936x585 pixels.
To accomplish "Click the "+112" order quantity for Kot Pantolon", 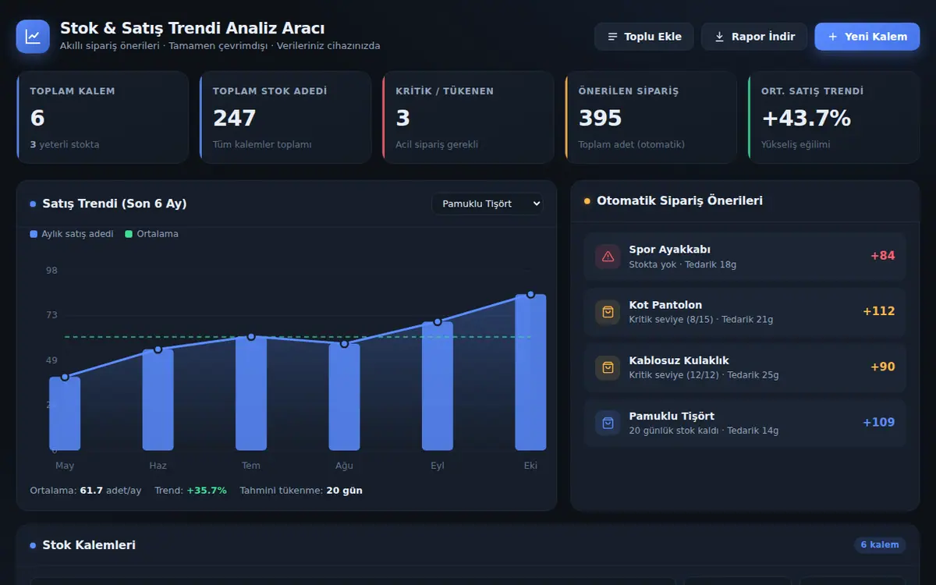I will pyautogui.click(x=879, y=311).
